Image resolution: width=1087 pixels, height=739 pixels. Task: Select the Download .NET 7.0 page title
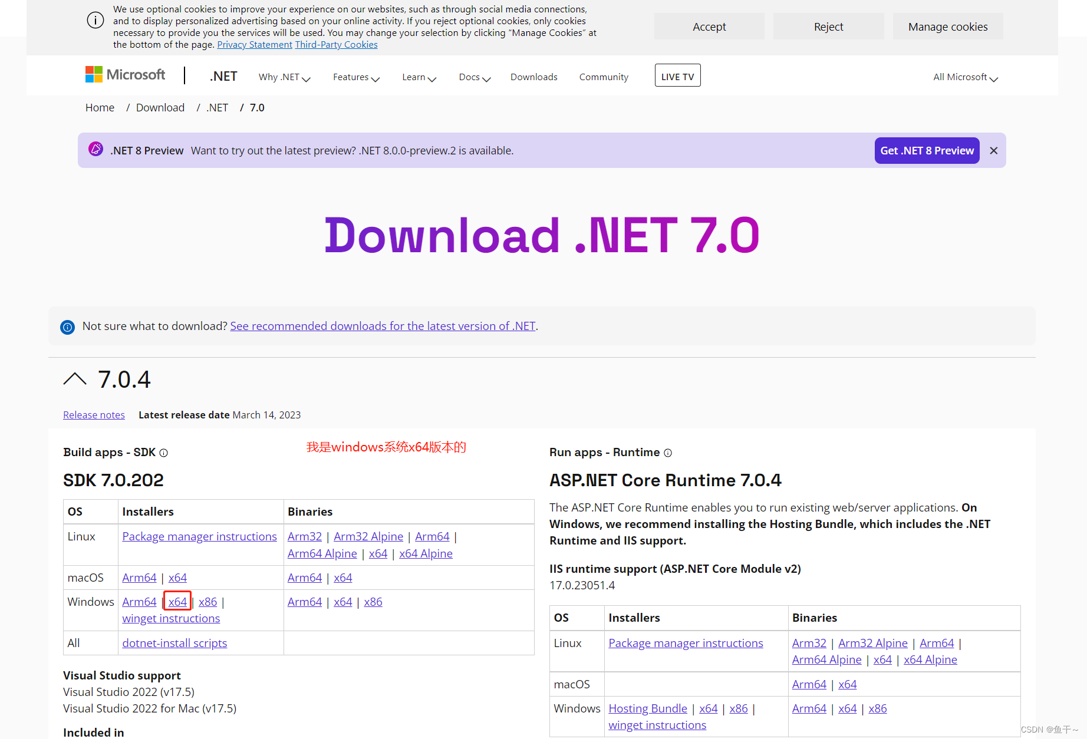(542, 235)
